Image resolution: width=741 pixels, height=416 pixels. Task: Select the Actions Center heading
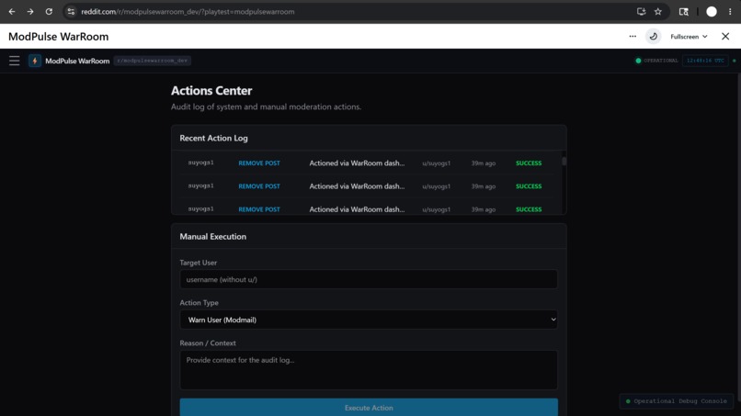point(211,90)
